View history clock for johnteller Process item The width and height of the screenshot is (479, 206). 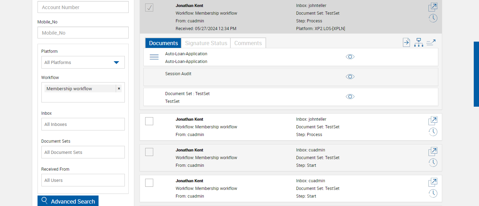coord(433,132)
